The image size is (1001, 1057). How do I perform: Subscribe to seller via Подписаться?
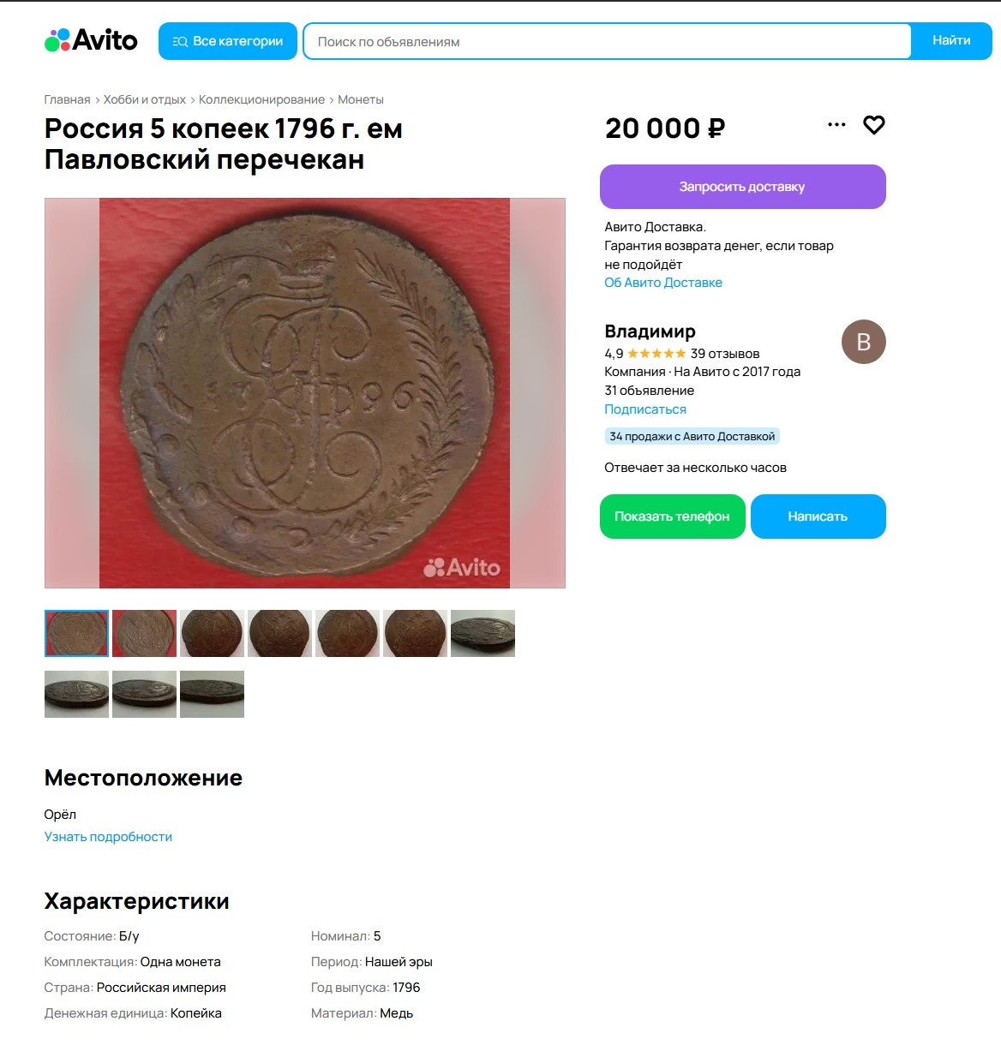tap(645, 409)
